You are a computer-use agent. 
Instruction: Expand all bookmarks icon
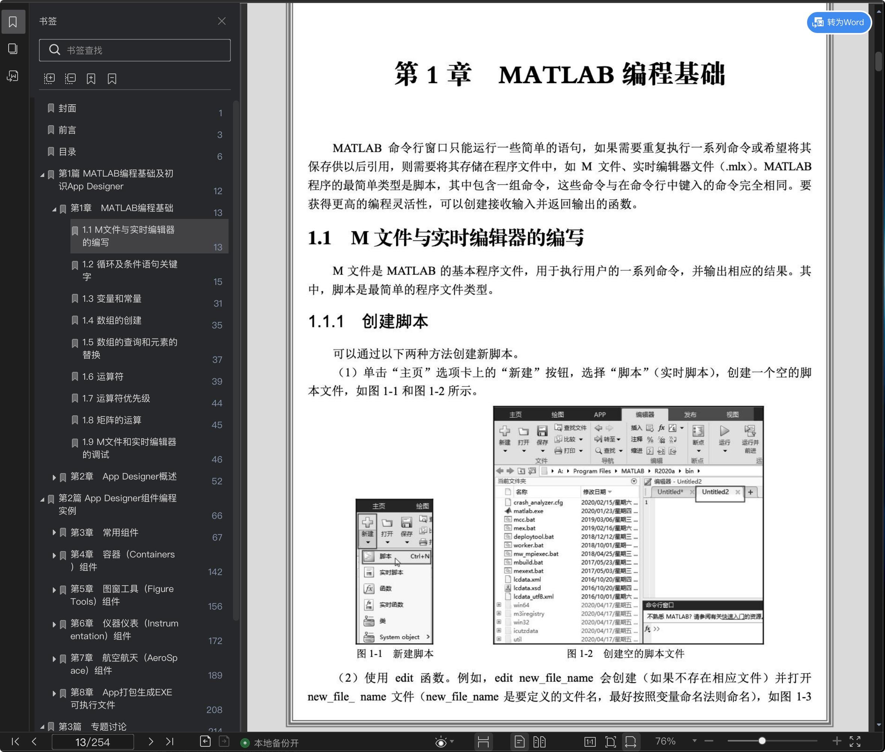pos(49,78)
